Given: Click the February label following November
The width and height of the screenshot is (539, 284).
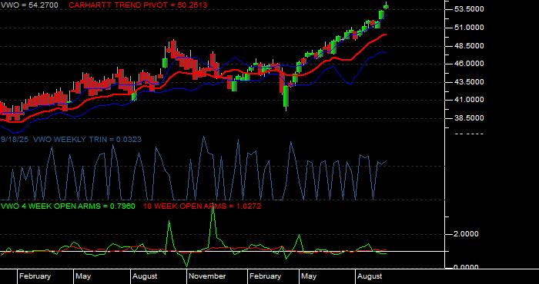Looking at the screenshot, I should 265,276.
